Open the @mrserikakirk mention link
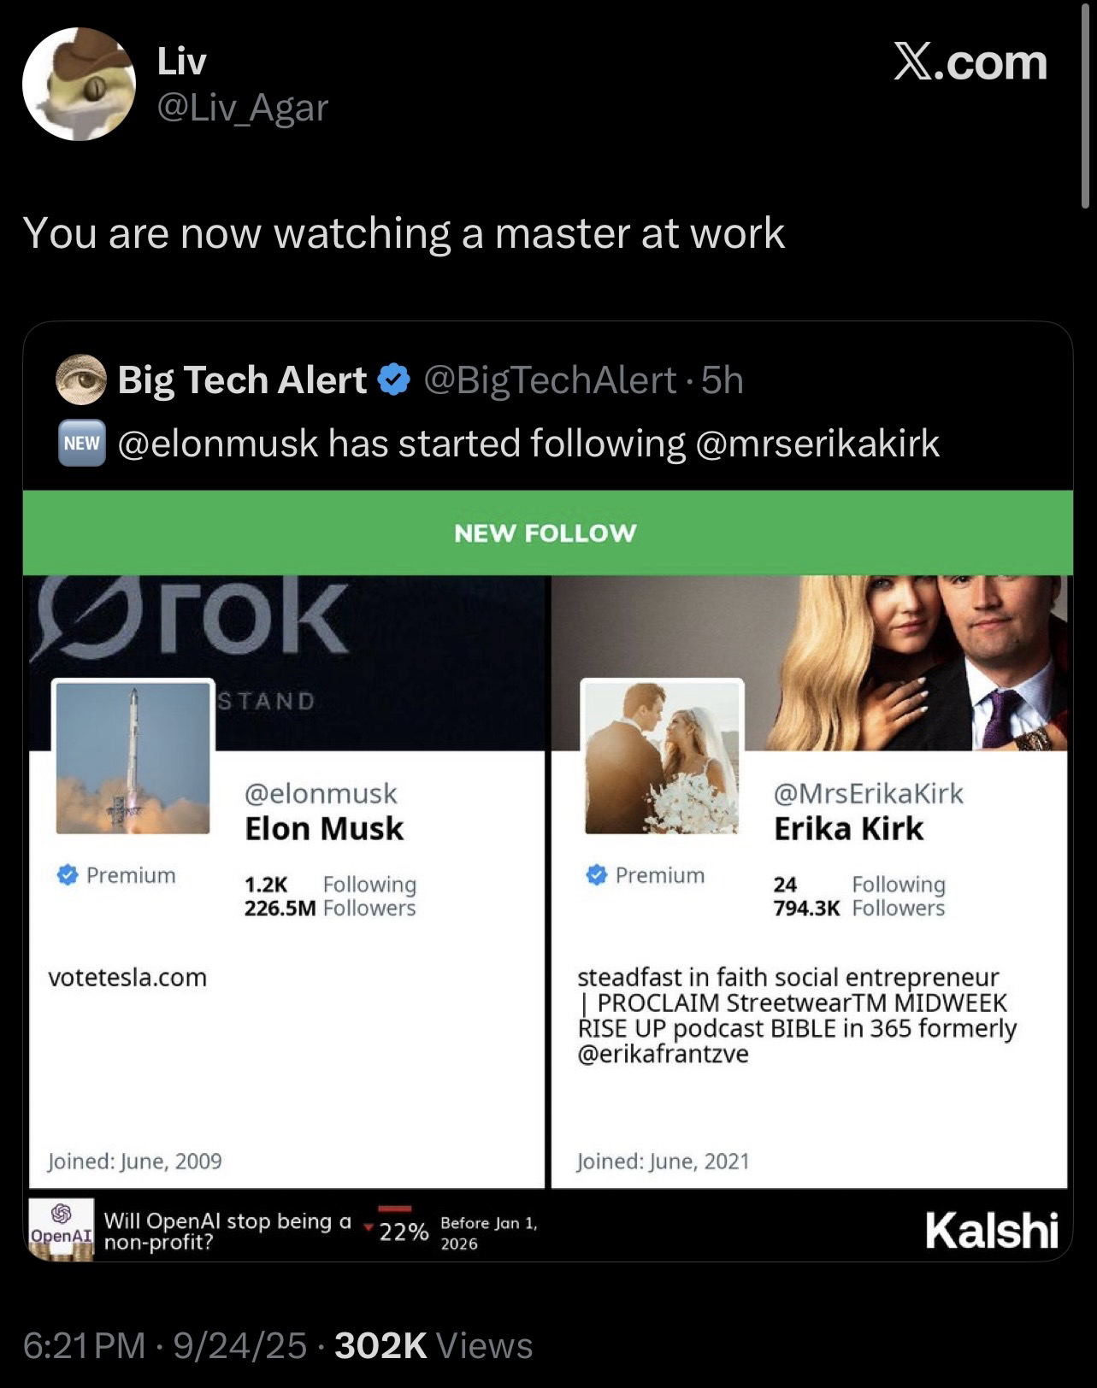Screen dimensions: 1097x1388 click(x=817, y=443)
